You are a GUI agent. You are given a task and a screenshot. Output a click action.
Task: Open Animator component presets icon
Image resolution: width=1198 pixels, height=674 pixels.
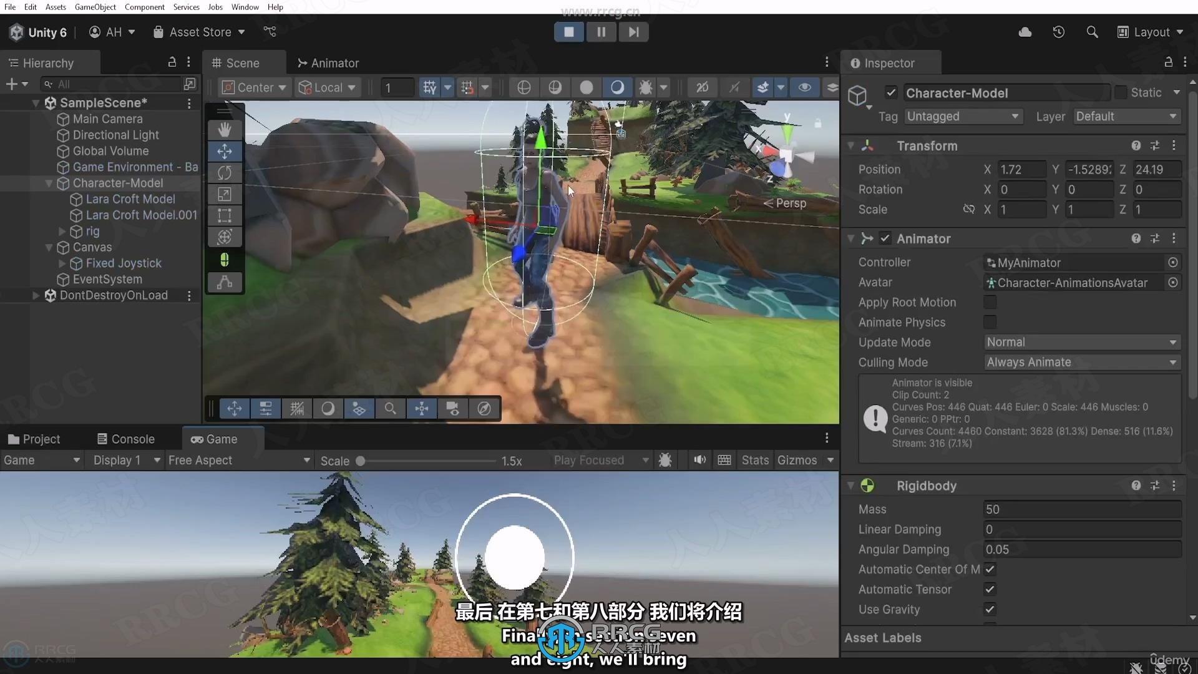tap(1155, 238)
